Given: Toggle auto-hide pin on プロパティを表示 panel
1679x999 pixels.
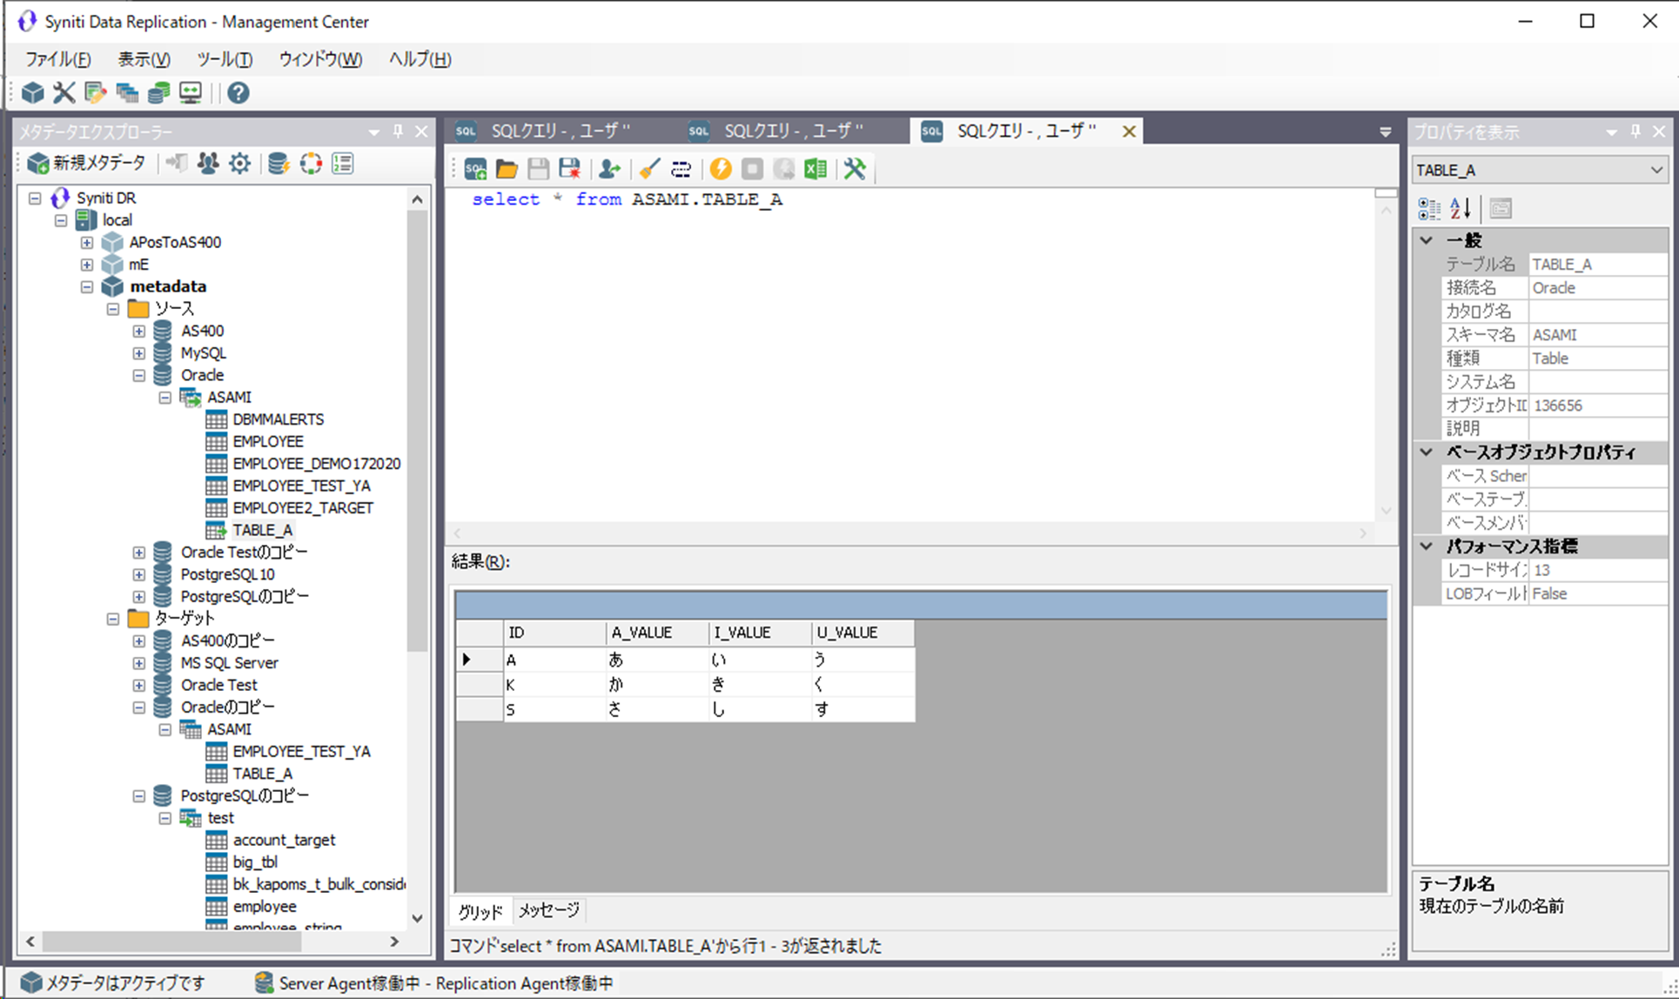Looking at the screenshot, I should coord(1635,131).
